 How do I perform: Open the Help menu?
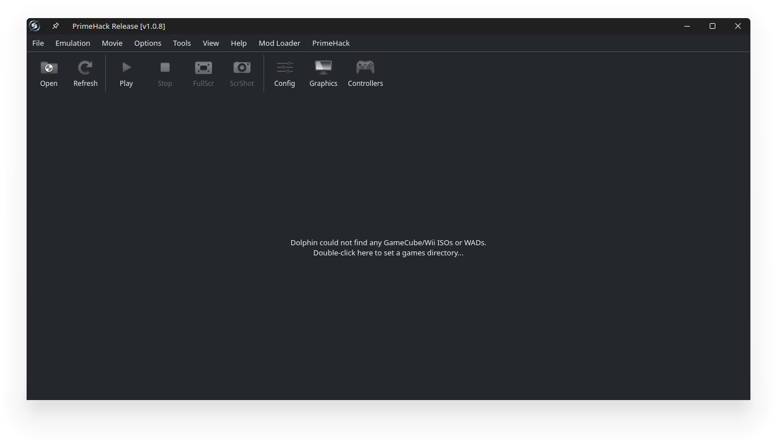(239, 43)
